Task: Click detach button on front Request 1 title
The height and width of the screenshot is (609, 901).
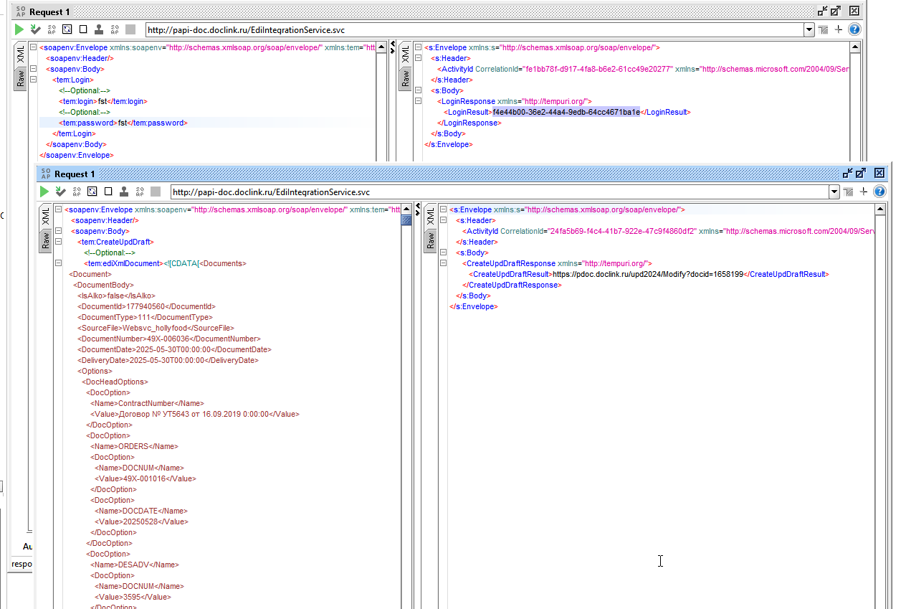Action: pos(861,173)
